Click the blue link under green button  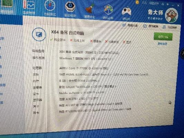click(162, 44)
